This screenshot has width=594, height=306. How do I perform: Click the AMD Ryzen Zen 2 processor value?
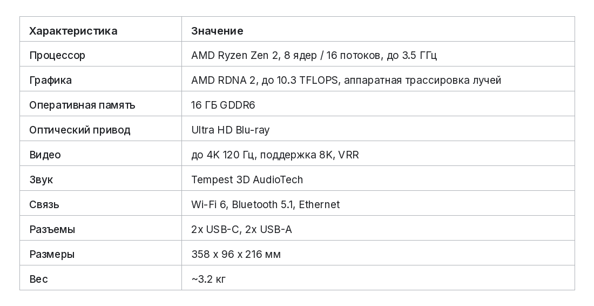click(314, 55)
